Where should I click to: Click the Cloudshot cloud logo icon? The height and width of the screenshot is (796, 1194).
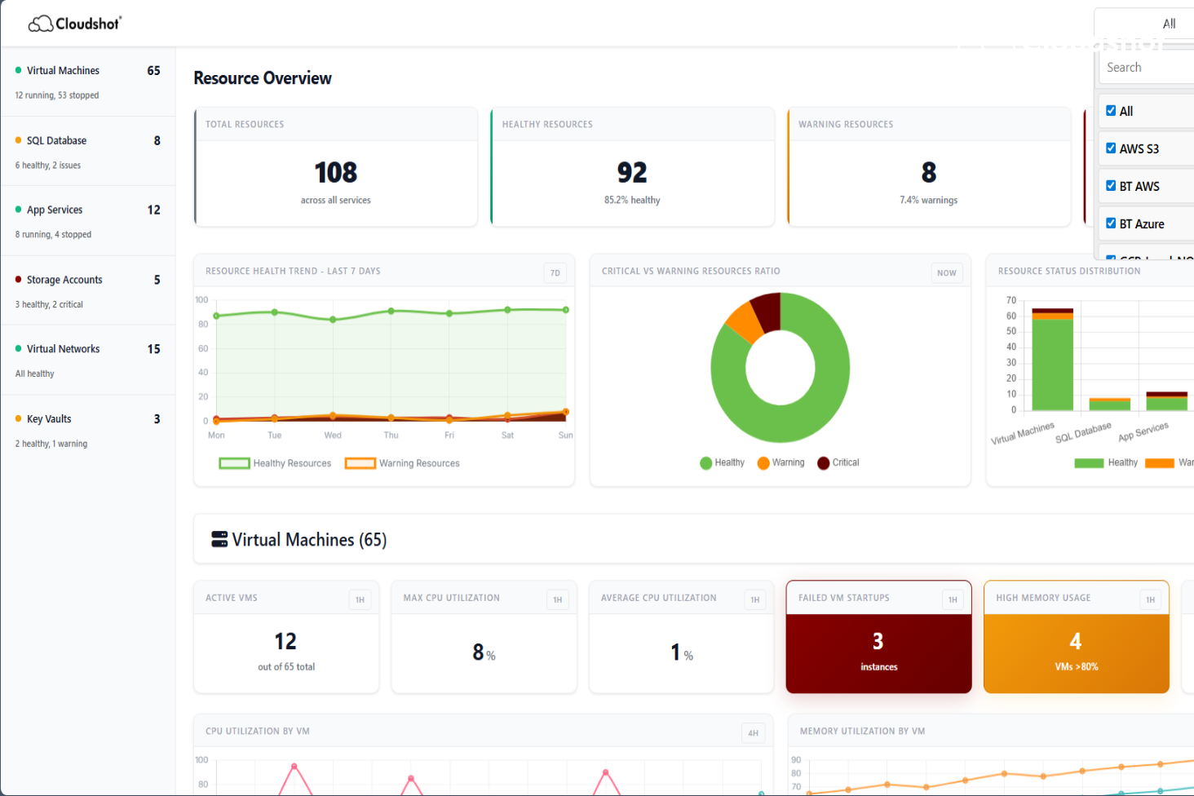pos(39,23)
